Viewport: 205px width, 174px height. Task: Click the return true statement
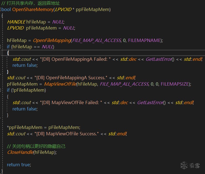tap(19, 165)
